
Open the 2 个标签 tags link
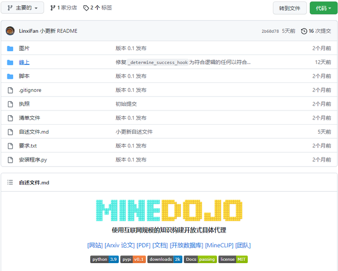coord(98,8)
